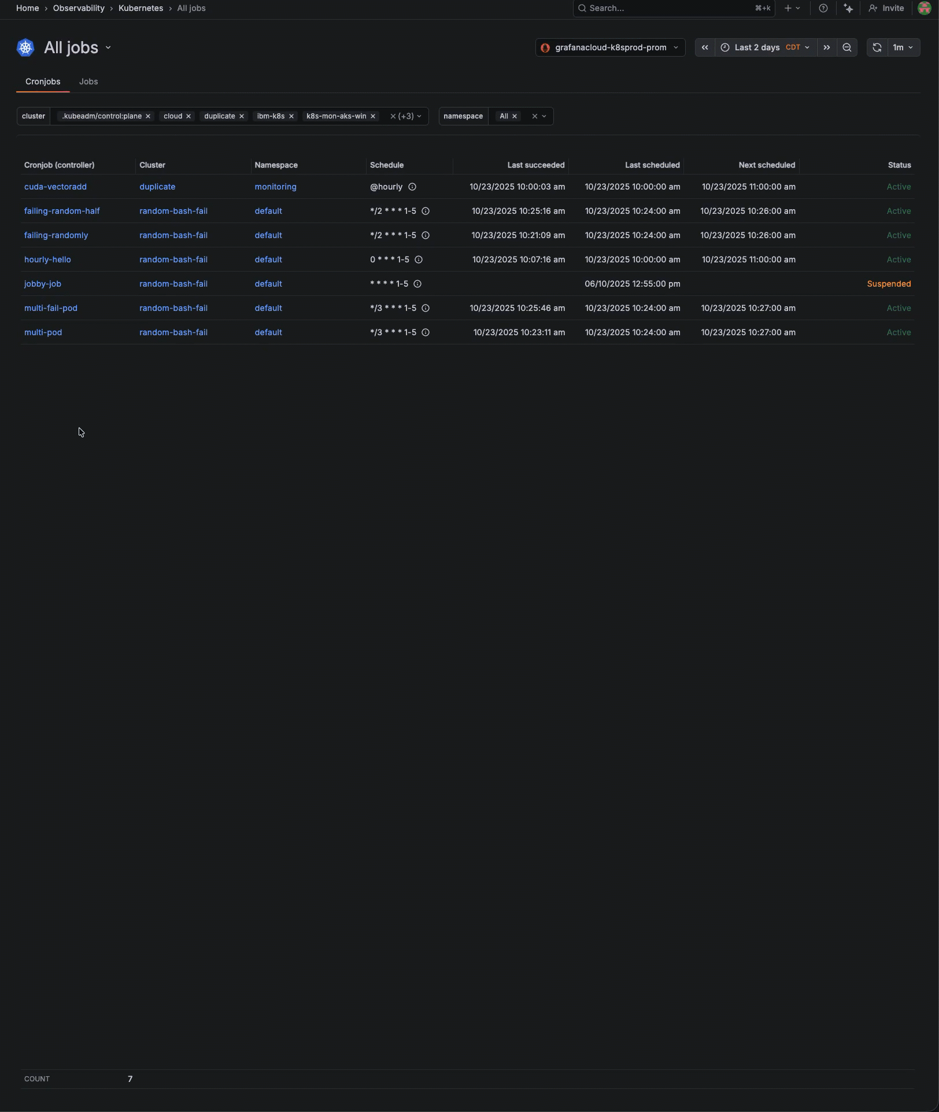Show schedule info icon for jobby-job

[x=417, y=284]
